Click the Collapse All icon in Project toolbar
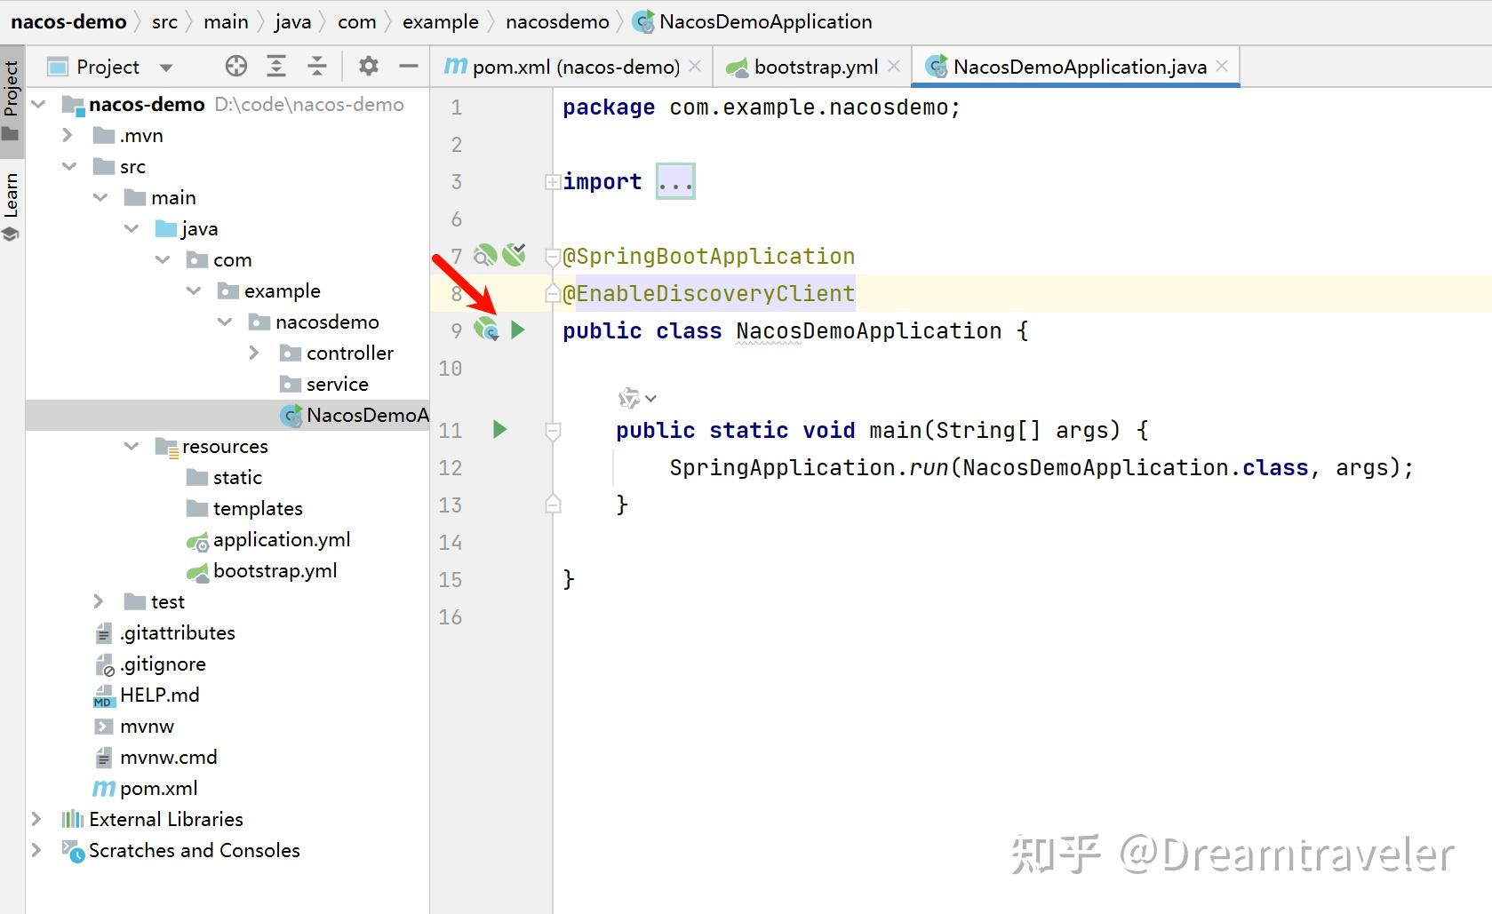Screen dimensions: 1492x914 coord(316,66)
